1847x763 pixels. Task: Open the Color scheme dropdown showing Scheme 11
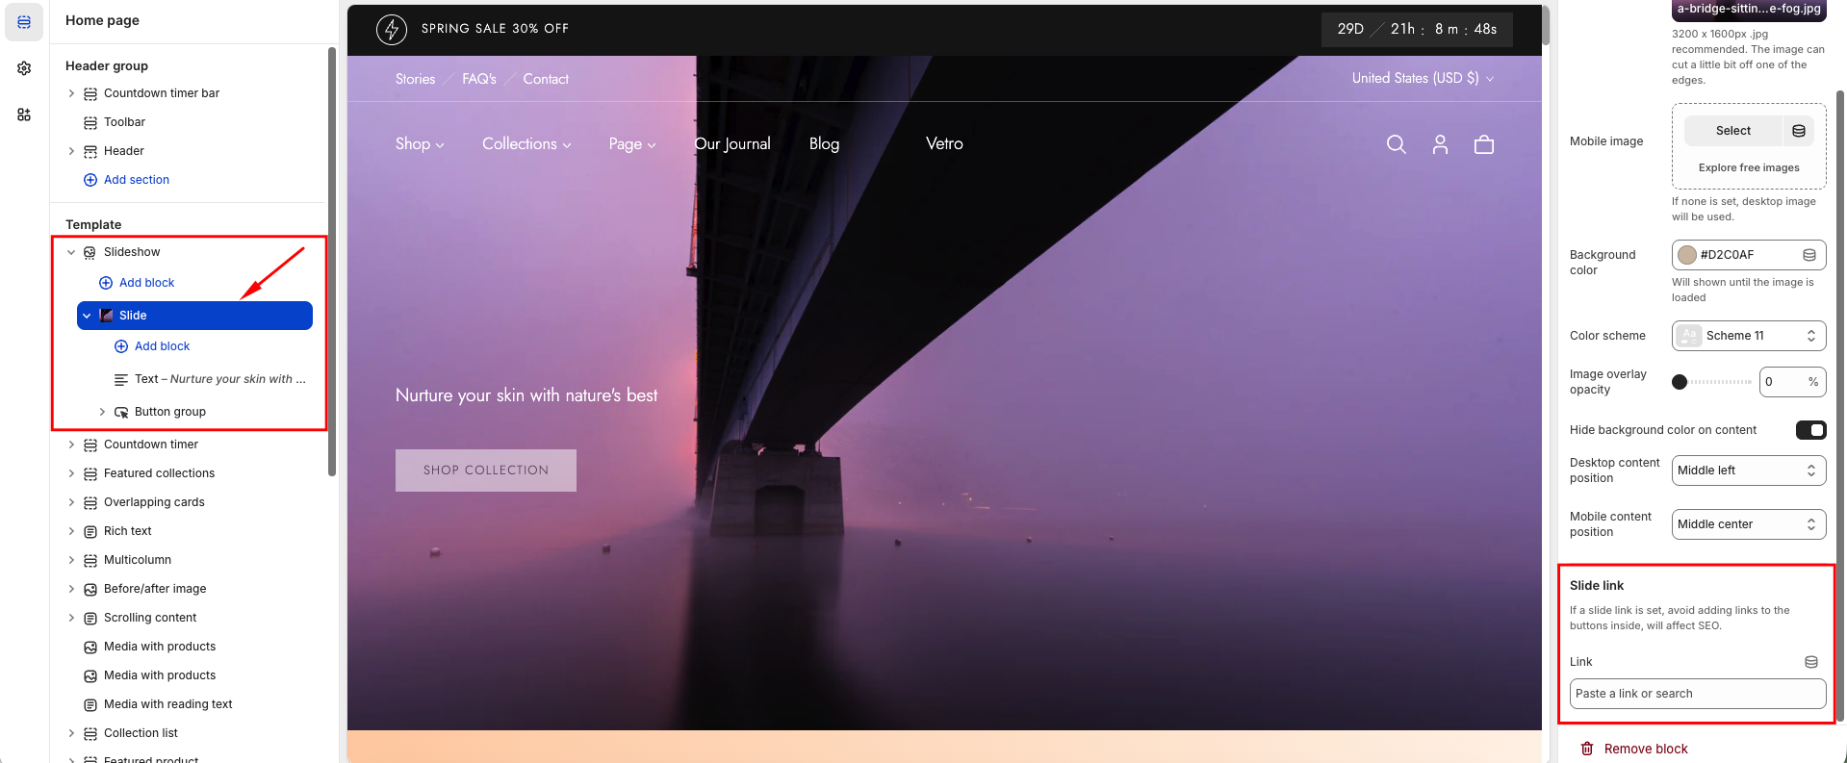(x=1748, y=336)
